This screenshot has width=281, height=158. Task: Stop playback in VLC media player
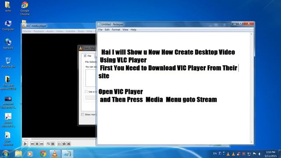tap(37, 144)
